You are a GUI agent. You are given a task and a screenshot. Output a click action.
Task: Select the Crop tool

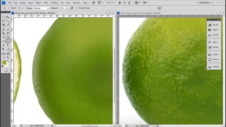click(4, 25)
